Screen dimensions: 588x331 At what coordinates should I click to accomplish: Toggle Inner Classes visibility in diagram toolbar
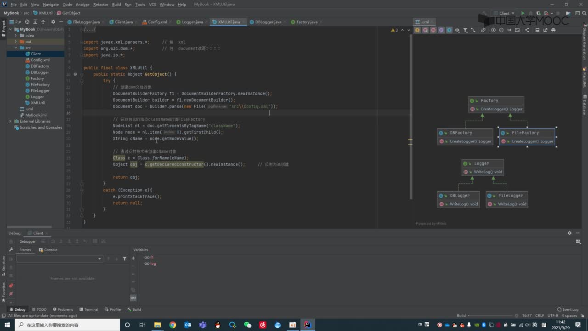[449, 30]
